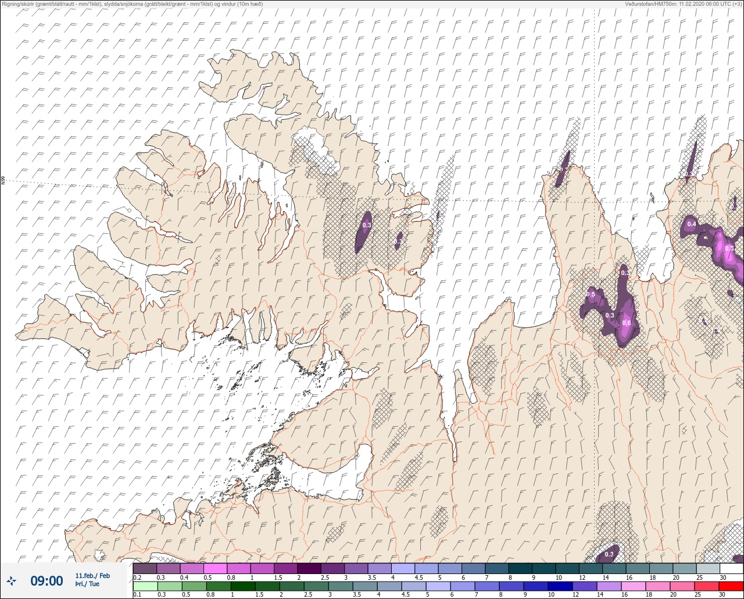The image size is (744, 599).
Task: Click the 09:00 forecast time label
Action: pyautogui.click(x=46, y=581)
